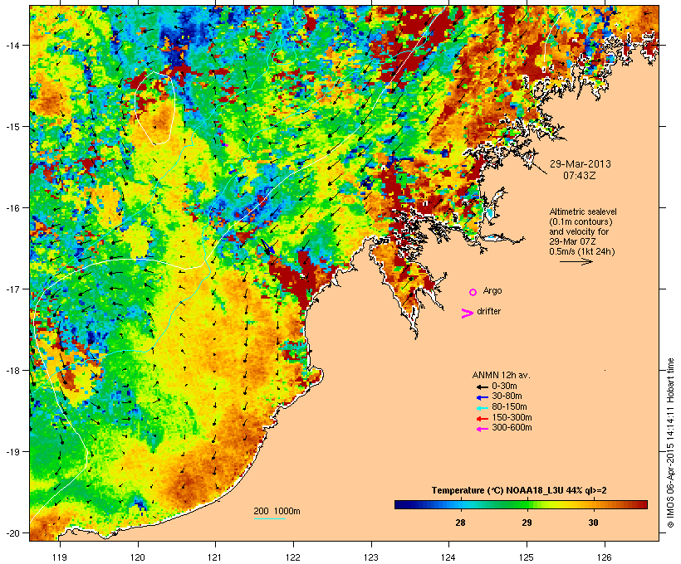Click the '(0.1m contours)' text

581,222
